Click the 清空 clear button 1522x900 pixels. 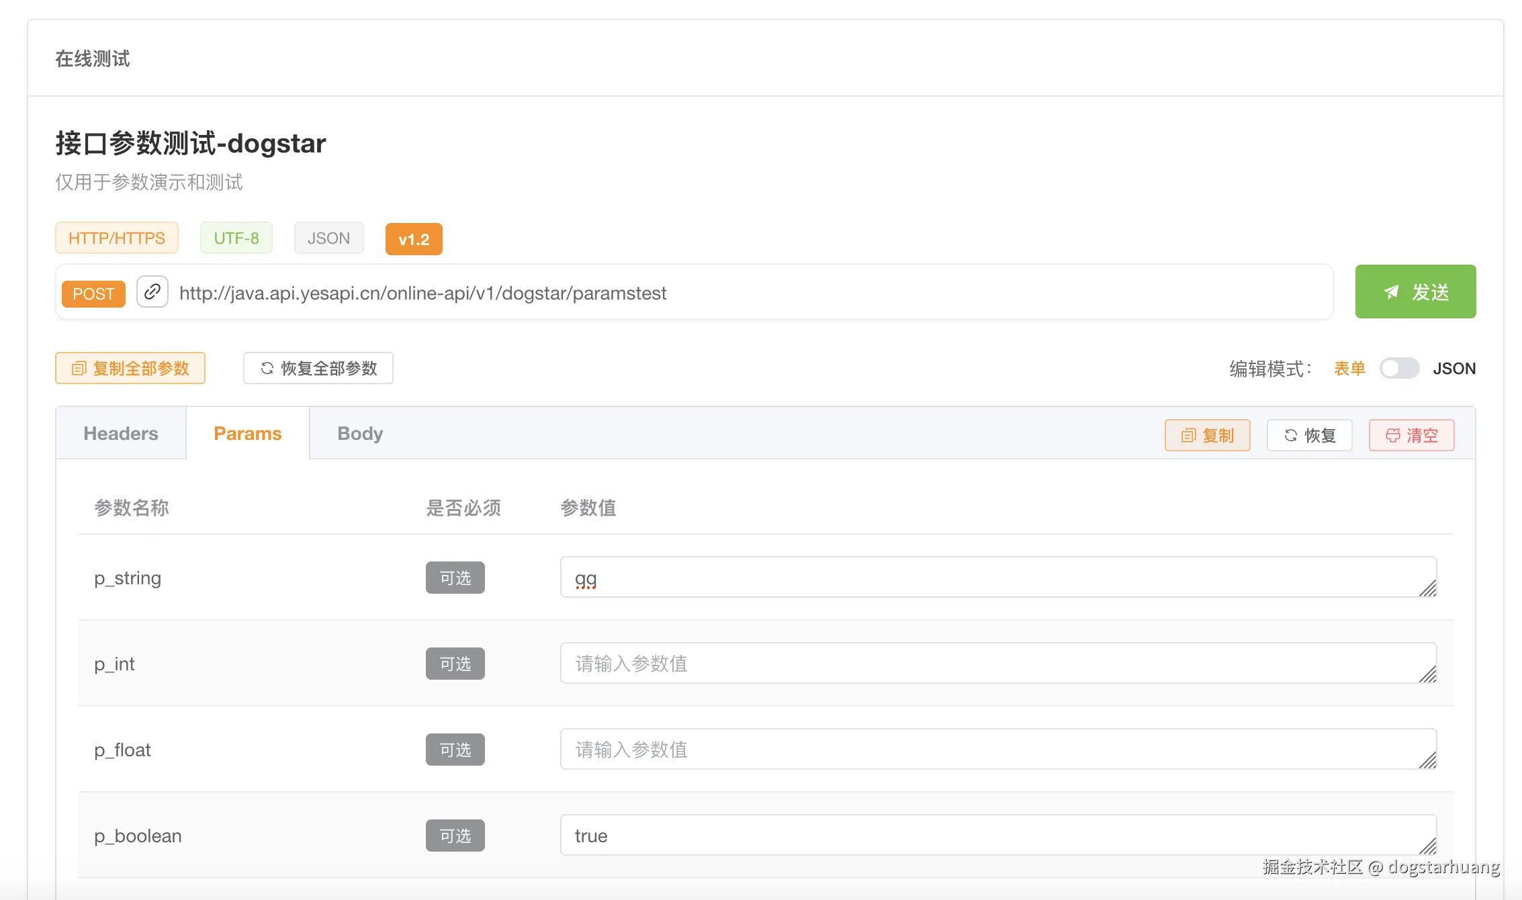click(x=1411, y=435)
